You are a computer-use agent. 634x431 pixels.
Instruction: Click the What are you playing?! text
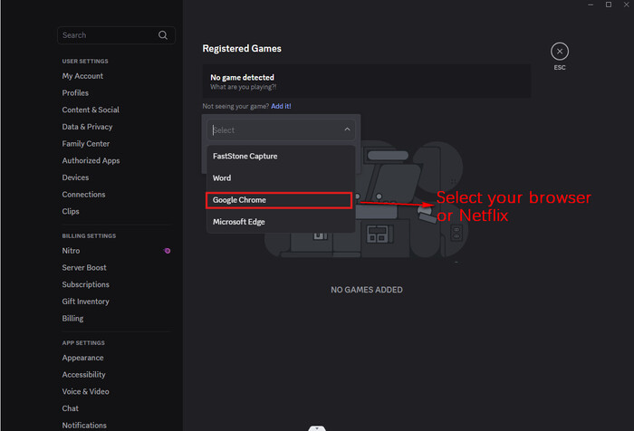coord(244,87)
